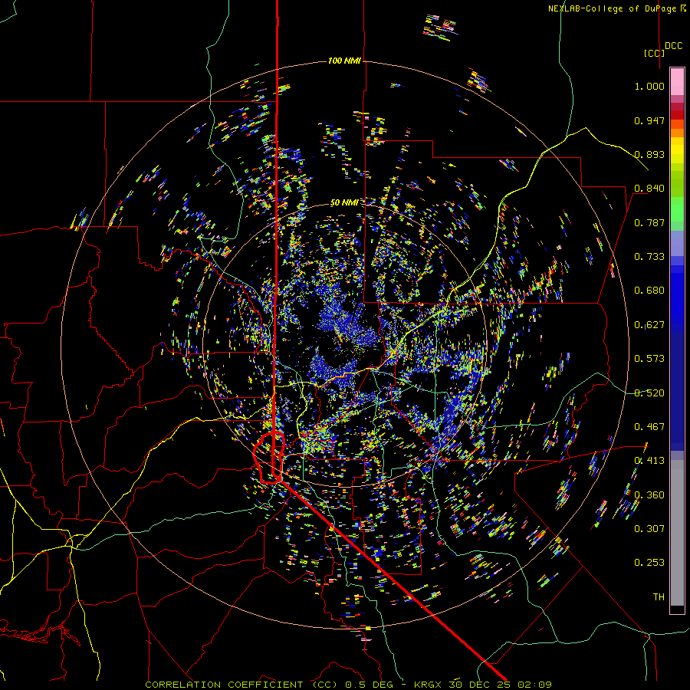The image size is (690, 690).
Task: Click the 0.360 value on the color scale
Action: 649,495
